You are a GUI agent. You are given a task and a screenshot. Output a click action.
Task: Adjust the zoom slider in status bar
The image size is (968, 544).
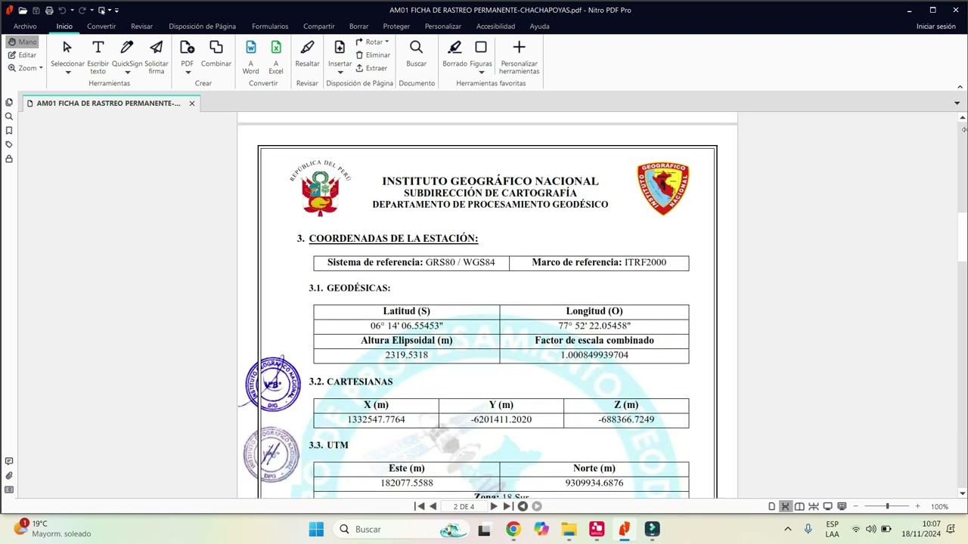(x=886, y=506)
